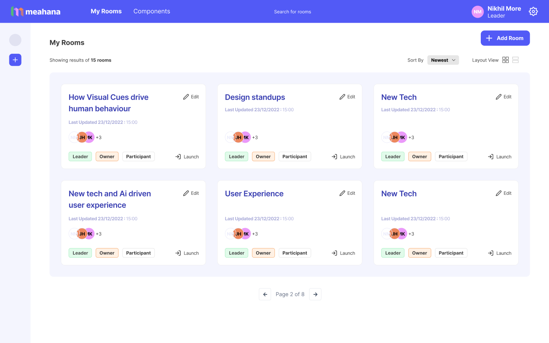Edit the New tech and Ai driven room
The width and height of the screenshot is (549, 343).
point(191,193)
